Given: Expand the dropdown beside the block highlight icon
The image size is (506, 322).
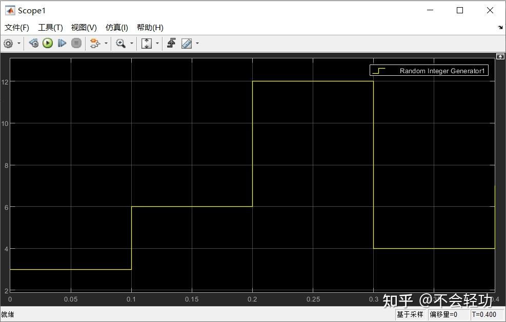Looking at the screenshot, I should 106,43.
